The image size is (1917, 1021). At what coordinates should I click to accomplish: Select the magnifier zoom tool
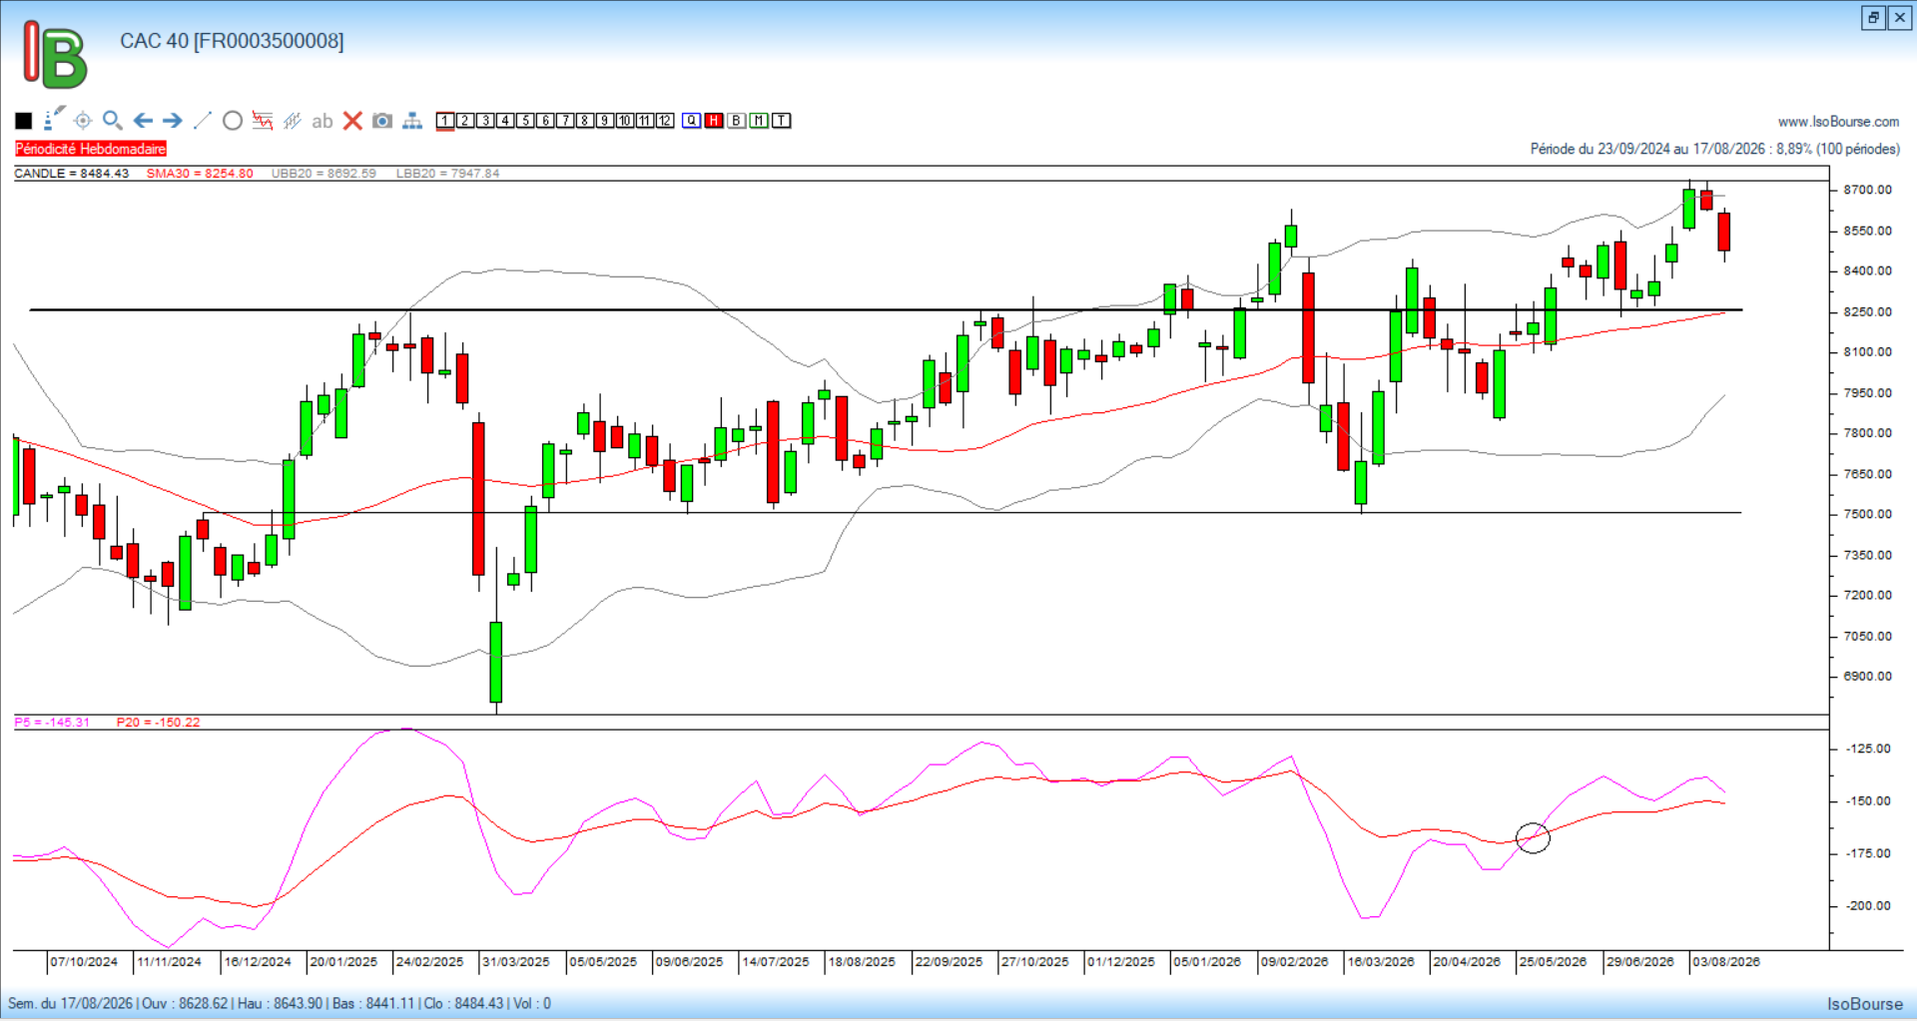point(113,121)
